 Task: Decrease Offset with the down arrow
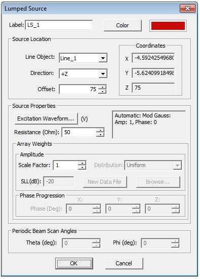pyautogui.click(x=102, y=92)
